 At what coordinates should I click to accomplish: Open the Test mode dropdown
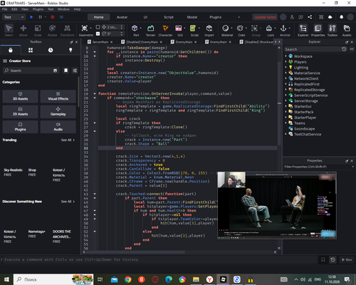14,17
